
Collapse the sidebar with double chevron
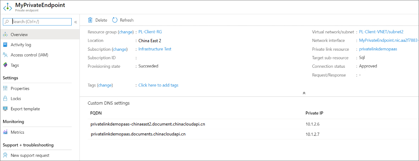[x=76, y=22]
